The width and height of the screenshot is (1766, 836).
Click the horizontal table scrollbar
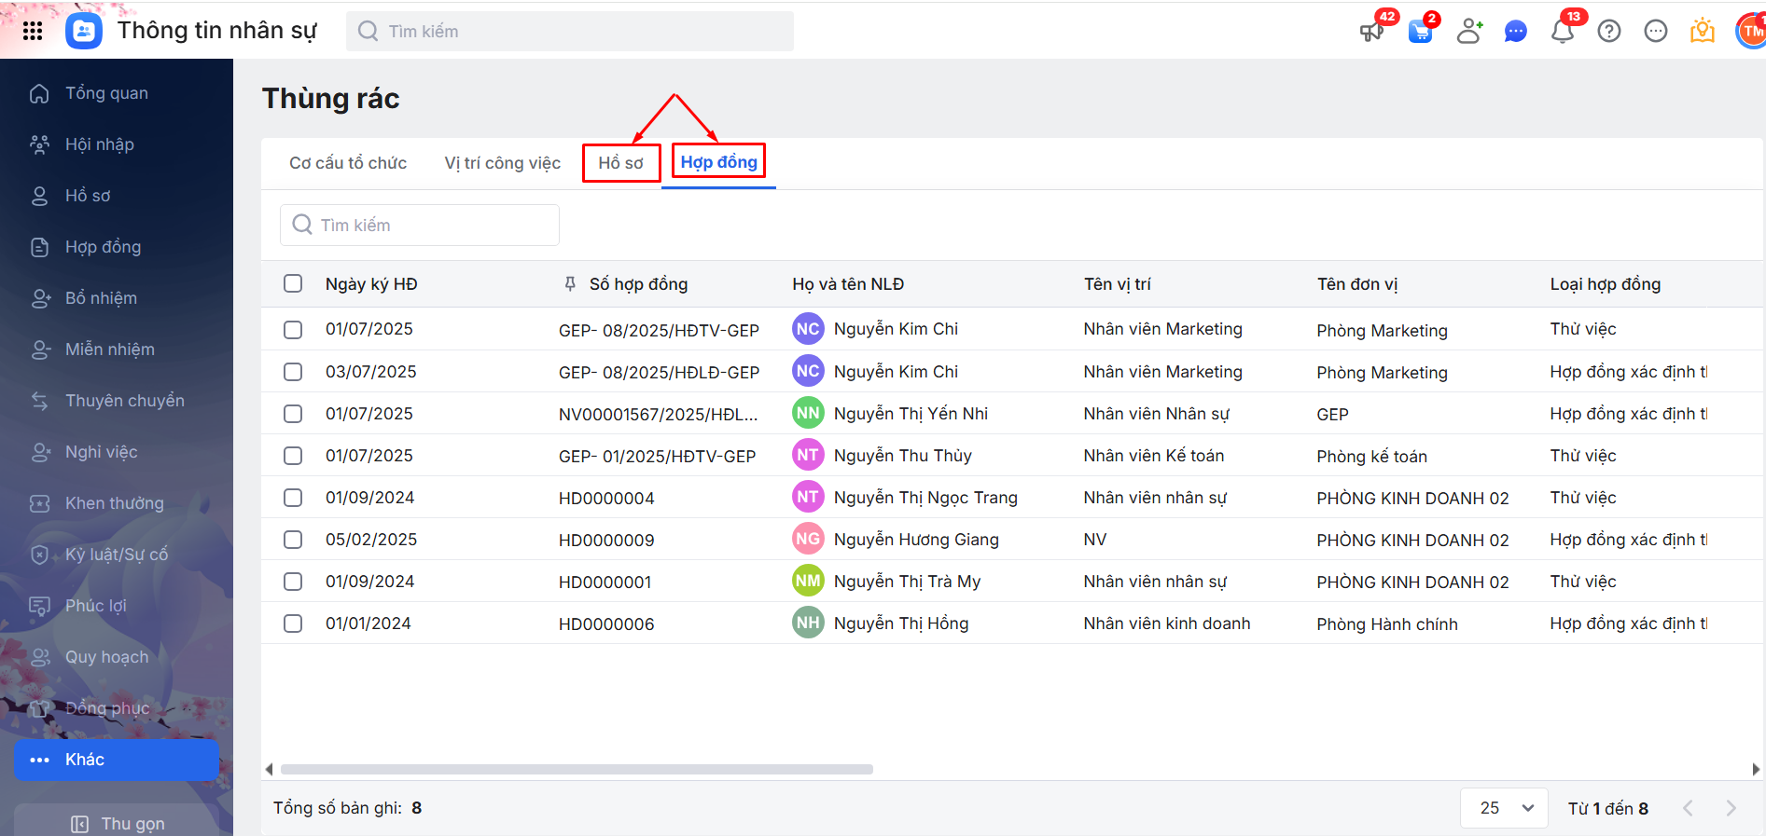click(x=577, y=770)
